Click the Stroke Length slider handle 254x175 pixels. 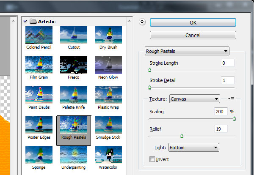click(x=149, y=70)
